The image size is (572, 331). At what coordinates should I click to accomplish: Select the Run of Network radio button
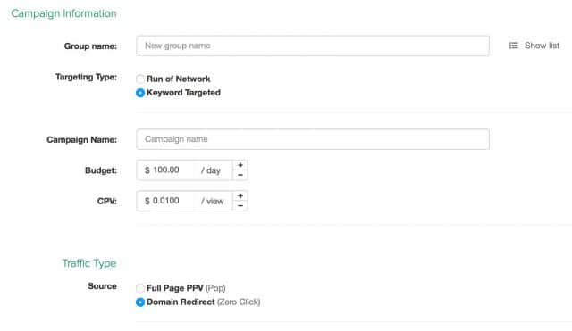pyautogui.click(x=140, y=79)
